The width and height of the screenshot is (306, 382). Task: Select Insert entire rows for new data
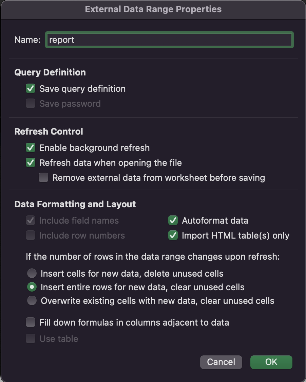[x=32, y=287]
